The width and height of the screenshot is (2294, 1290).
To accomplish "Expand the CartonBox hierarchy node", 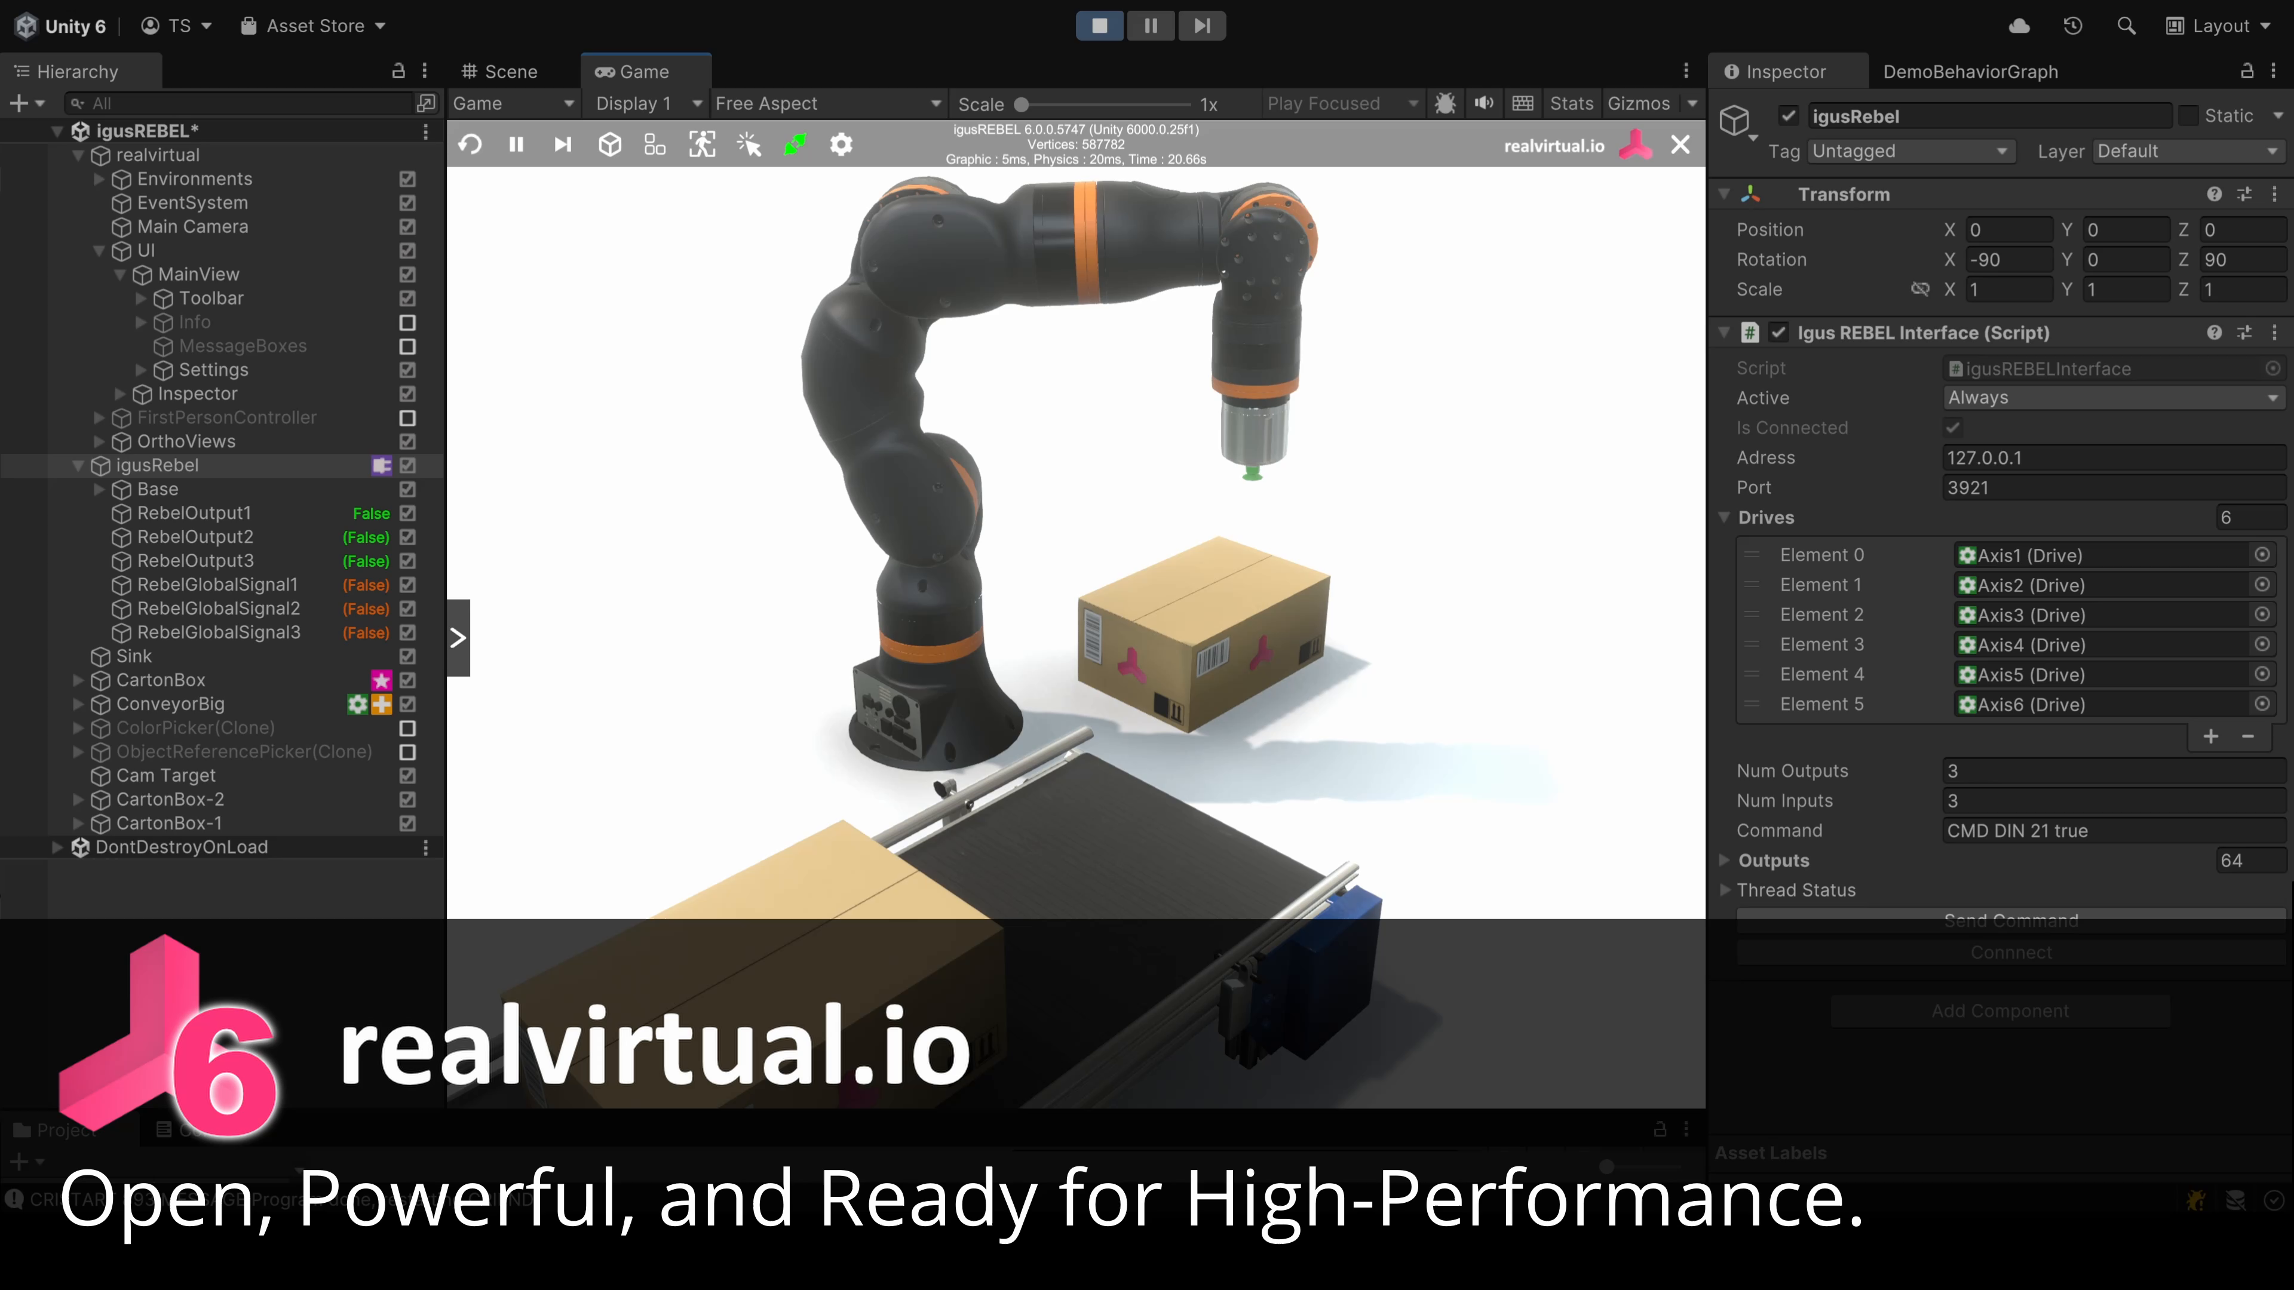I will tap(78, 680).
